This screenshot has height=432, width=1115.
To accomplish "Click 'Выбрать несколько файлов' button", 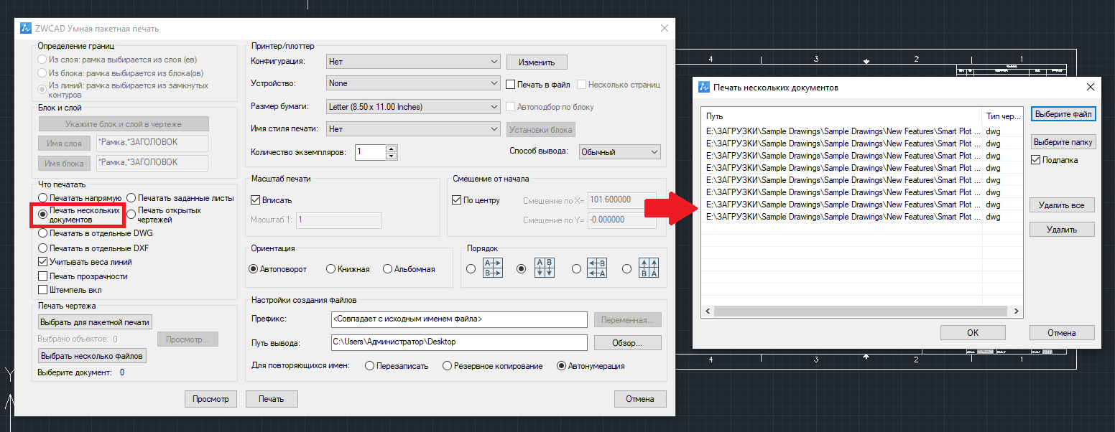I will click(92, 356).
